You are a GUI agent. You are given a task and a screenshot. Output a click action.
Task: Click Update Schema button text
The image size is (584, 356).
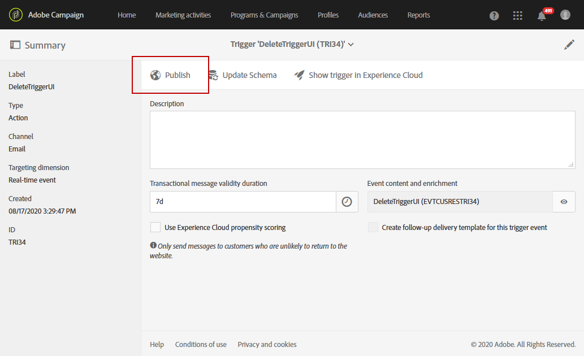(249, 75)
